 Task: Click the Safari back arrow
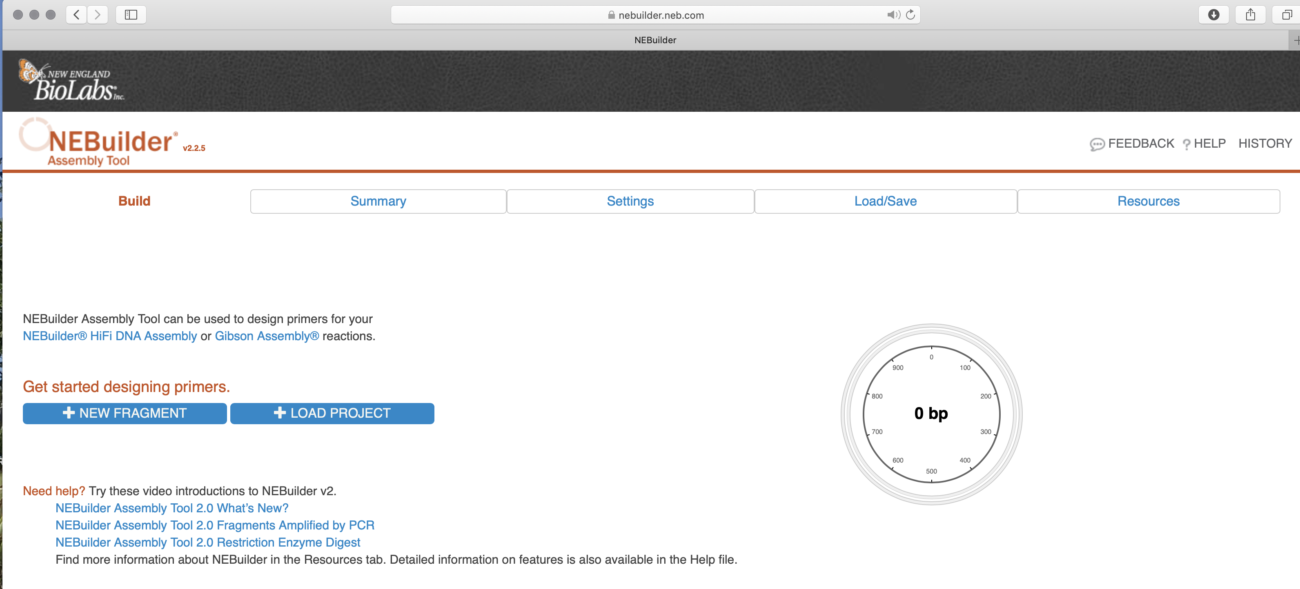coord(76,15)
